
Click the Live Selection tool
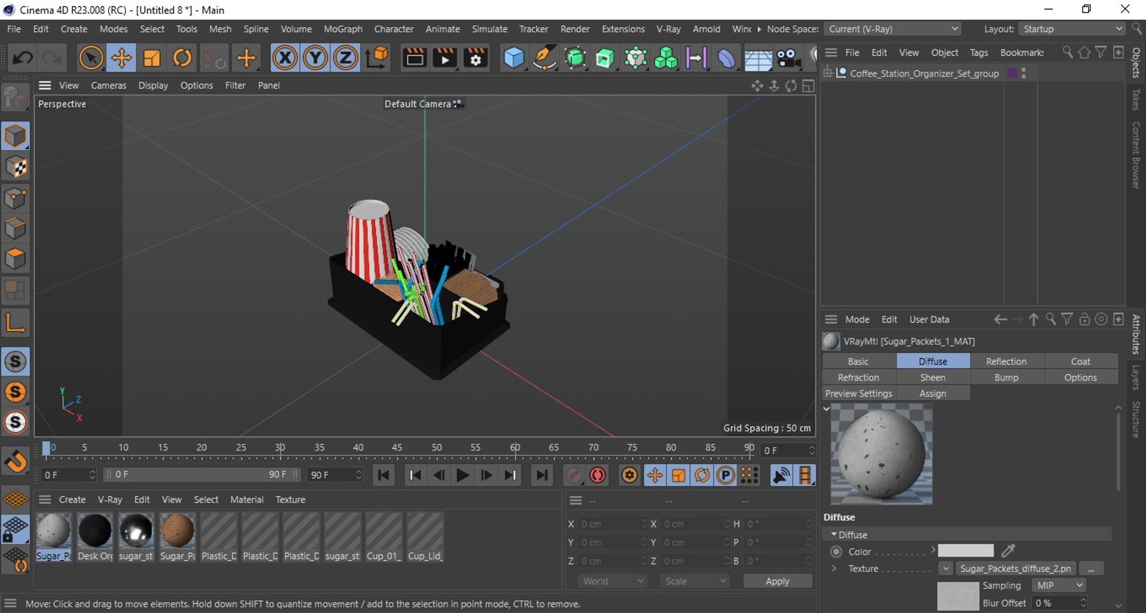click(x=91, y=58)
